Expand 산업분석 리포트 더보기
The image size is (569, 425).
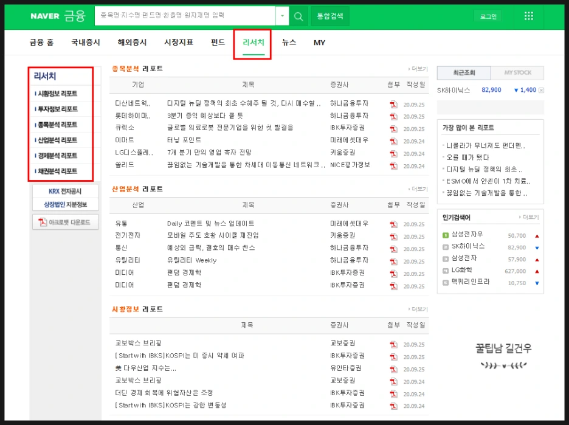418,189
